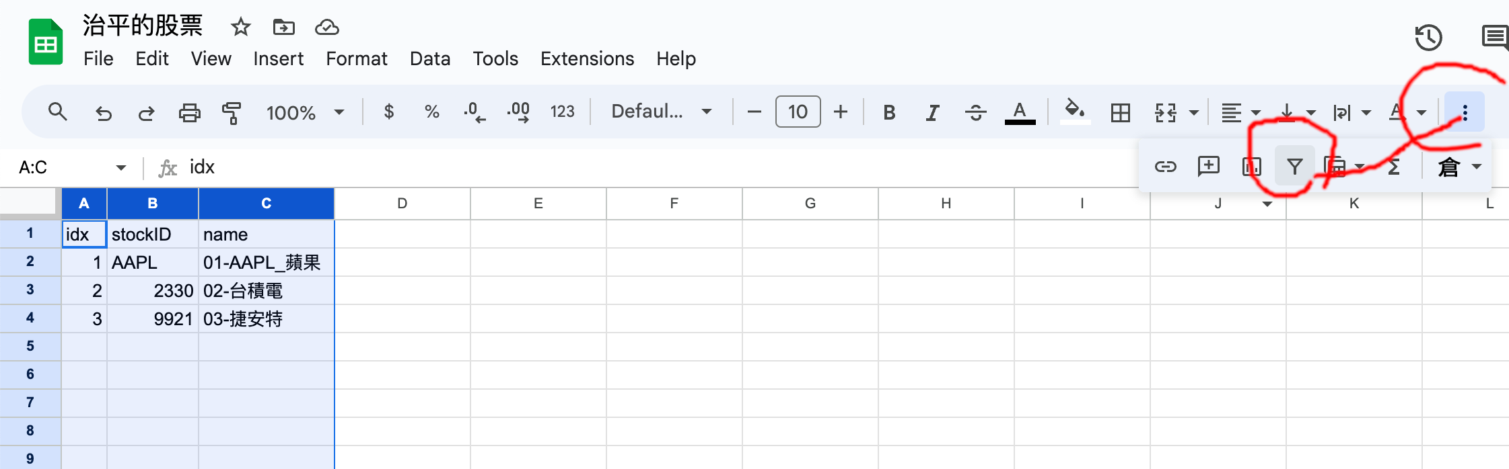Open the Borders tool
This screenshot has width=1509, height=469.
[x=1120, y=112]
